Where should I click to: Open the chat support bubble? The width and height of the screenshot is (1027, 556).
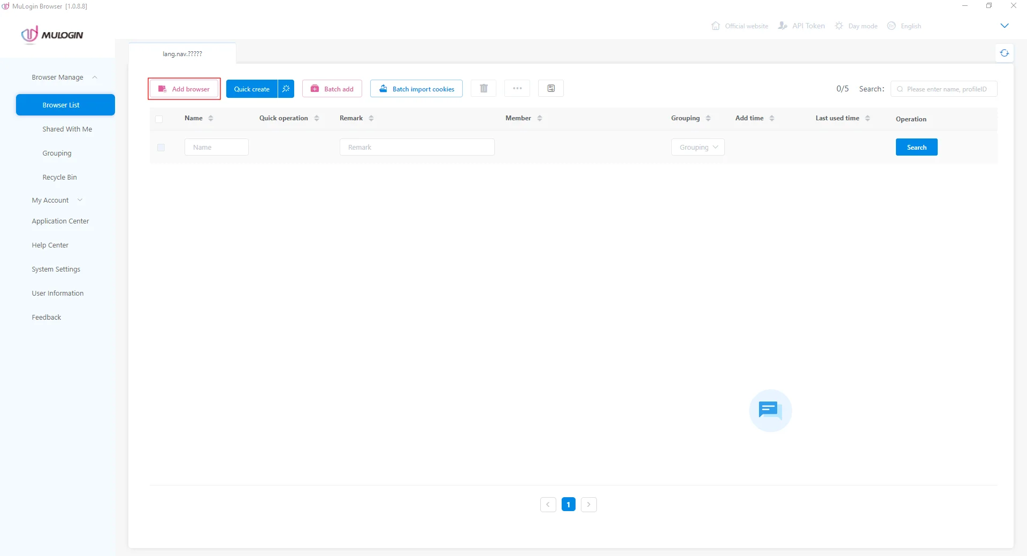point(770,411)
